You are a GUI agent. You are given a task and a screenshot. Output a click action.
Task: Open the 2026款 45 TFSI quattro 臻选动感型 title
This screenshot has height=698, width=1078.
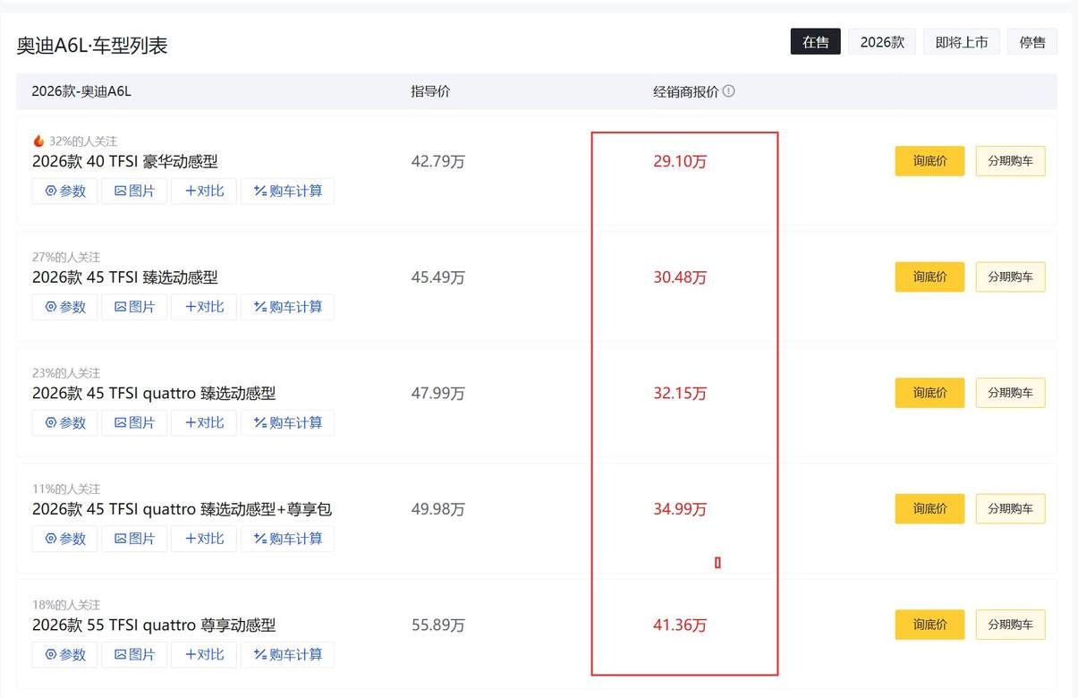click(x=154, y=394)
